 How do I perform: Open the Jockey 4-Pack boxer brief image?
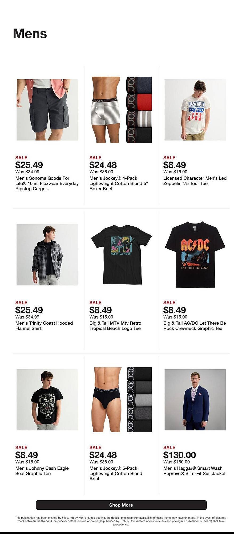[122, 110]
